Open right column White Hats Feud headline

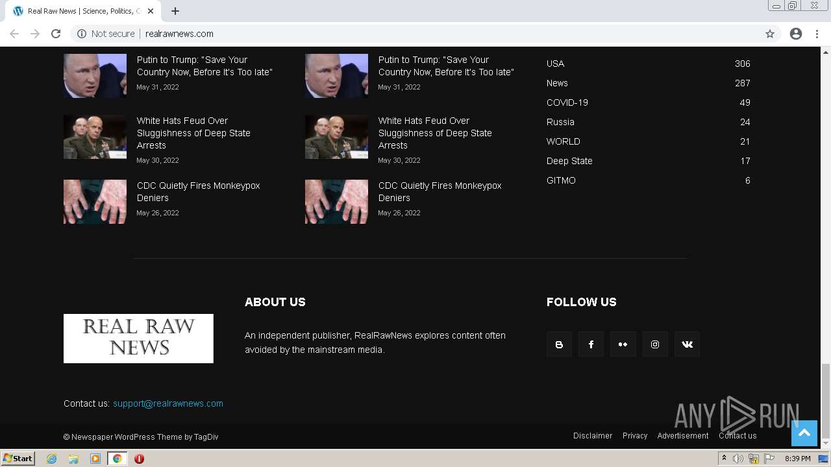click(x=435, y=133)
